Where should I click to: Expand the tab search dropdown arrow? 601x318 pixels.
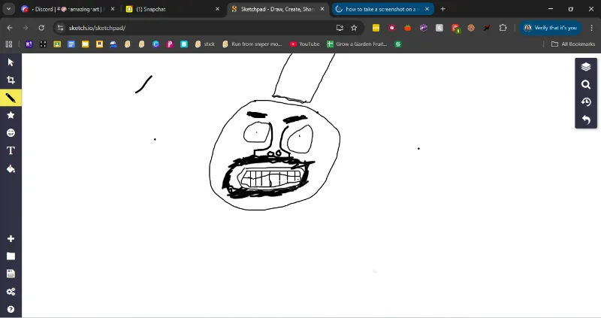click(8, 9)
